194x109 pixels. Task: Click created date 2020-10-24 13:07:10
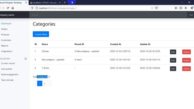click(120, 51)
